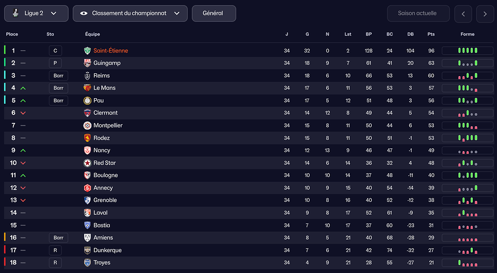
Task: Click the Bastia club crest icon
Action: click(x=87, y=225)
